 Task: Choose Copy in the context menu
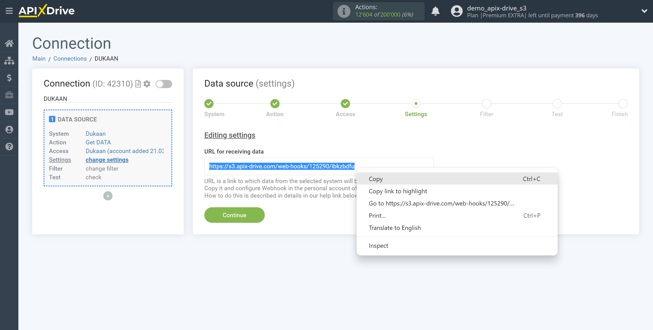tap(457, 179)
